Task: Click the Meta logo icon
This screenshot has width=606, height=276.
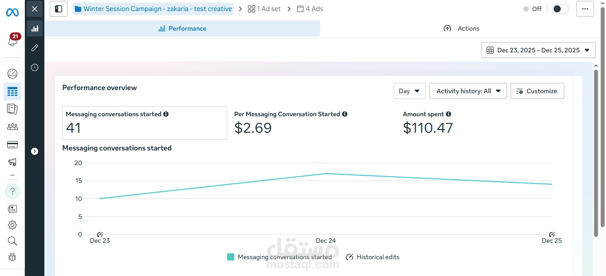Action: point(12,12)
